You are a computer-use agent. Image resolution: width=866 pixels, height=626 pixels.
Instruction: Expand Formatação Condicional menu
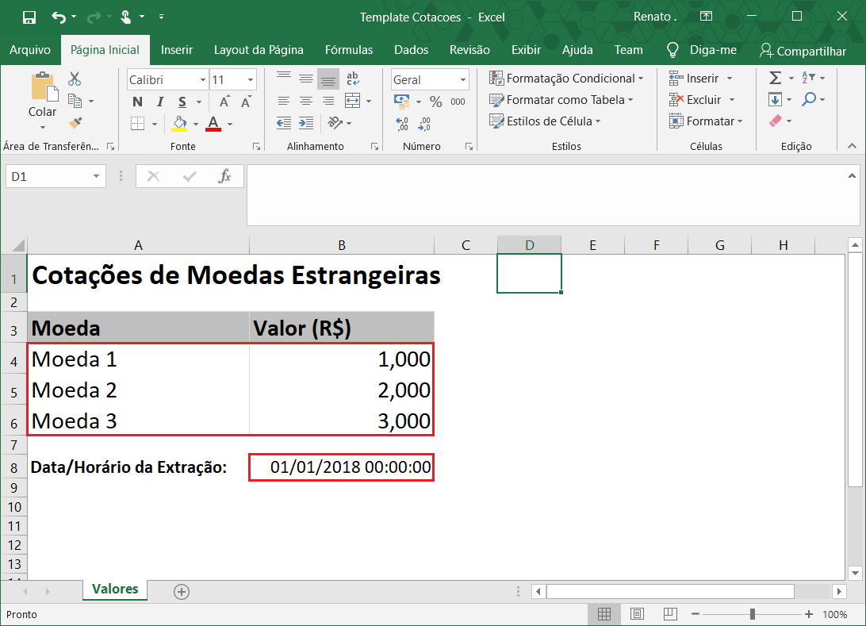point(567,79)
